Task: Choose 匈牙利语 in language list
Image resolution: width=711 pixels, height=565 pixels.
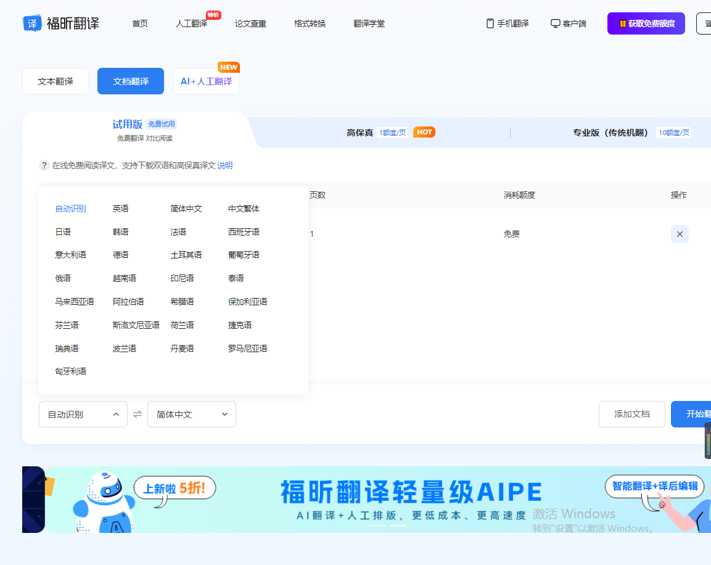Action: pyautogui.click(x=70, y=371)
